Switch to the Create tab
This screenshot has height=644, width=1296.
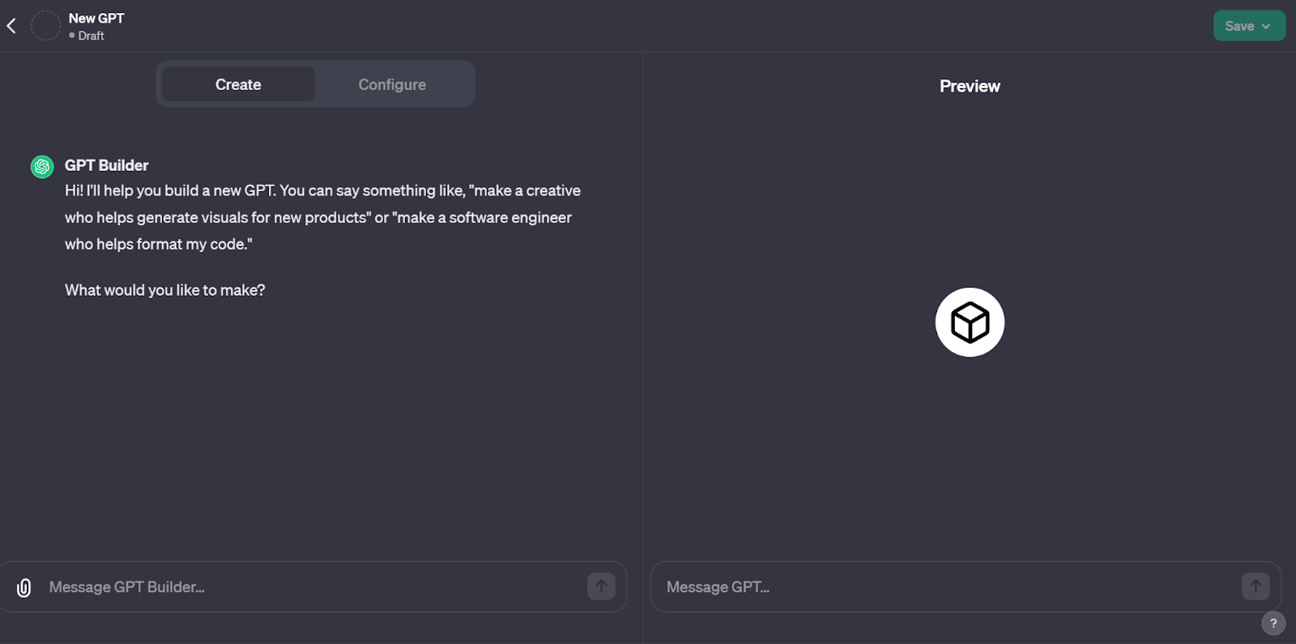pos(238,84)
